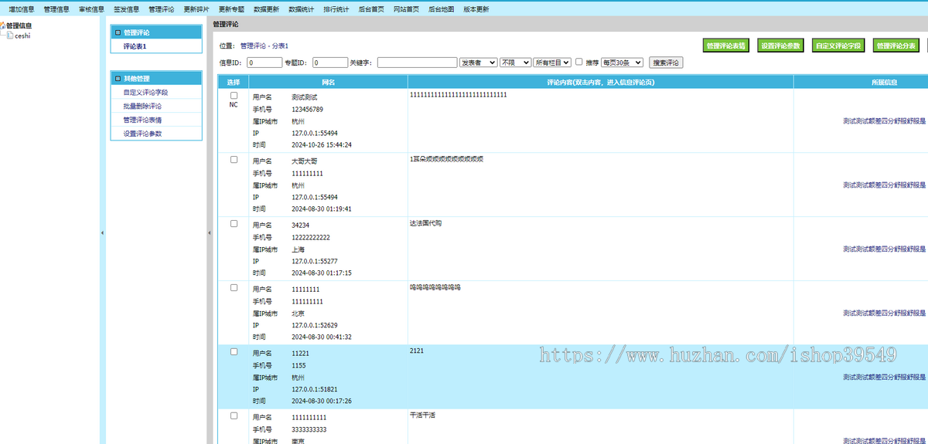Focus the 关键字 keyword input field
The image size is (928, 444).
pyautogui.click(x=417, y=63)
